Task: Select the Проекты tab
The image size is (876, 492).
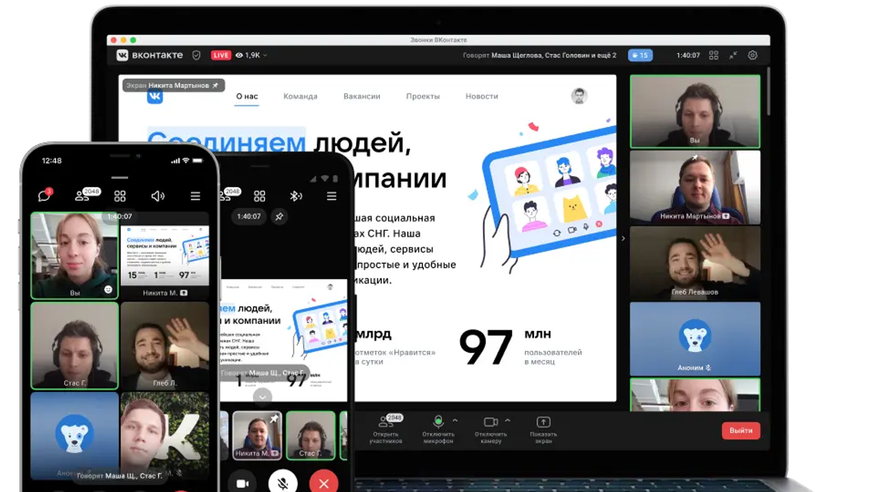Action: point(423,96)
